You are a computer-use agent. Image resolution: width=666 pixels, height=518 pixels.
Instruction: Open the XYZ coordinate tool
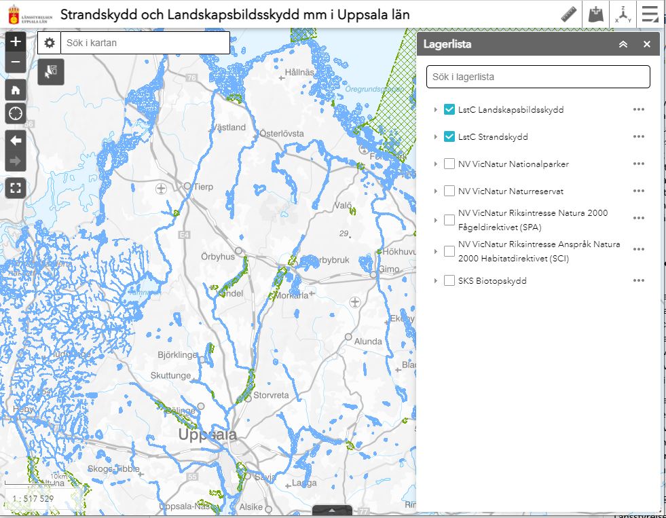(x=623, y=14)
